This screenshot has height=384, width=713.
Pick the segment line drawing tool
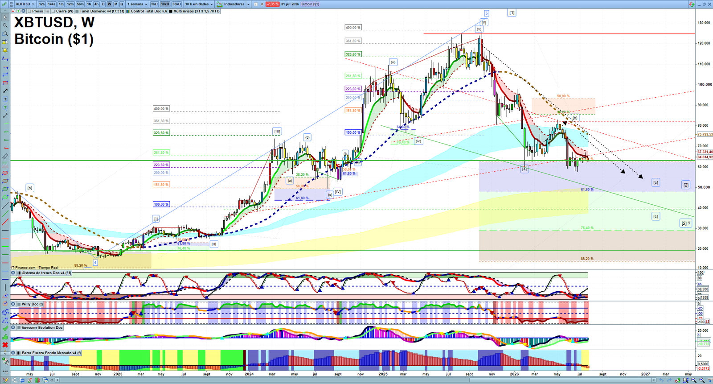(5, 116)
